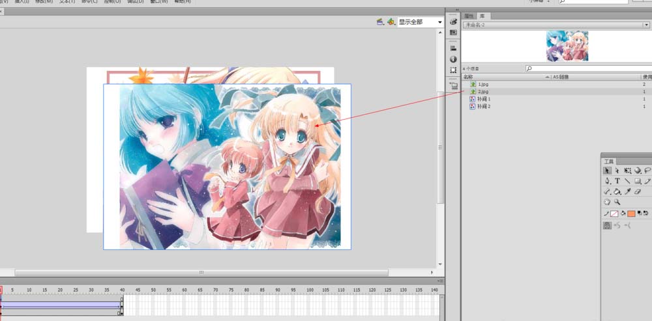Screen dimensions: 652x321
Task: Select the 3D Rotation tool
Action: click(638, 171)
